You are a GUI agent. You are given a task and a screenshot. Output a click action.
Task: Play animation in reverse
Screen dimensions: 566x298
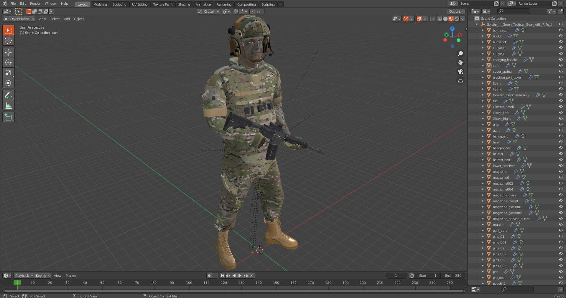[234, 276]
